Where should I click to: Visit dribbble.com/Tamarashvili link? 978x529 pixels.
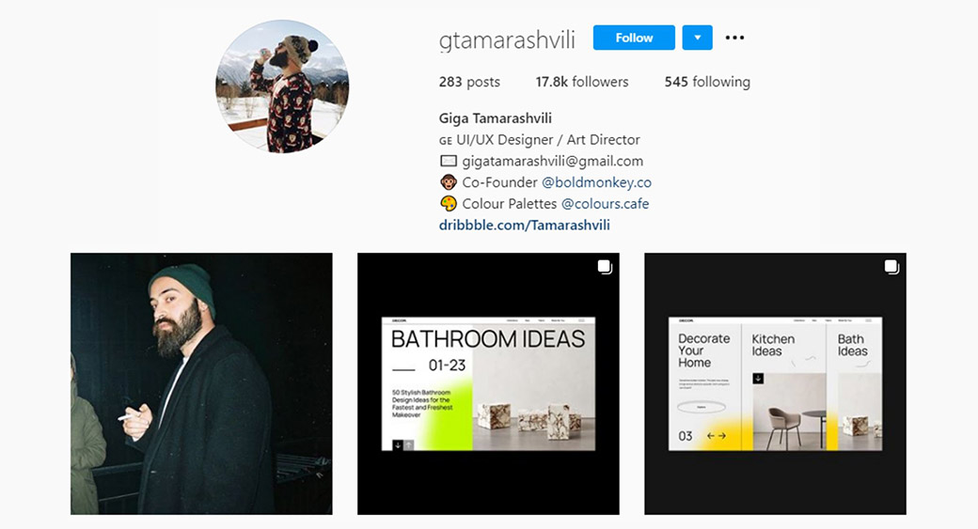[x=525, y=225]
